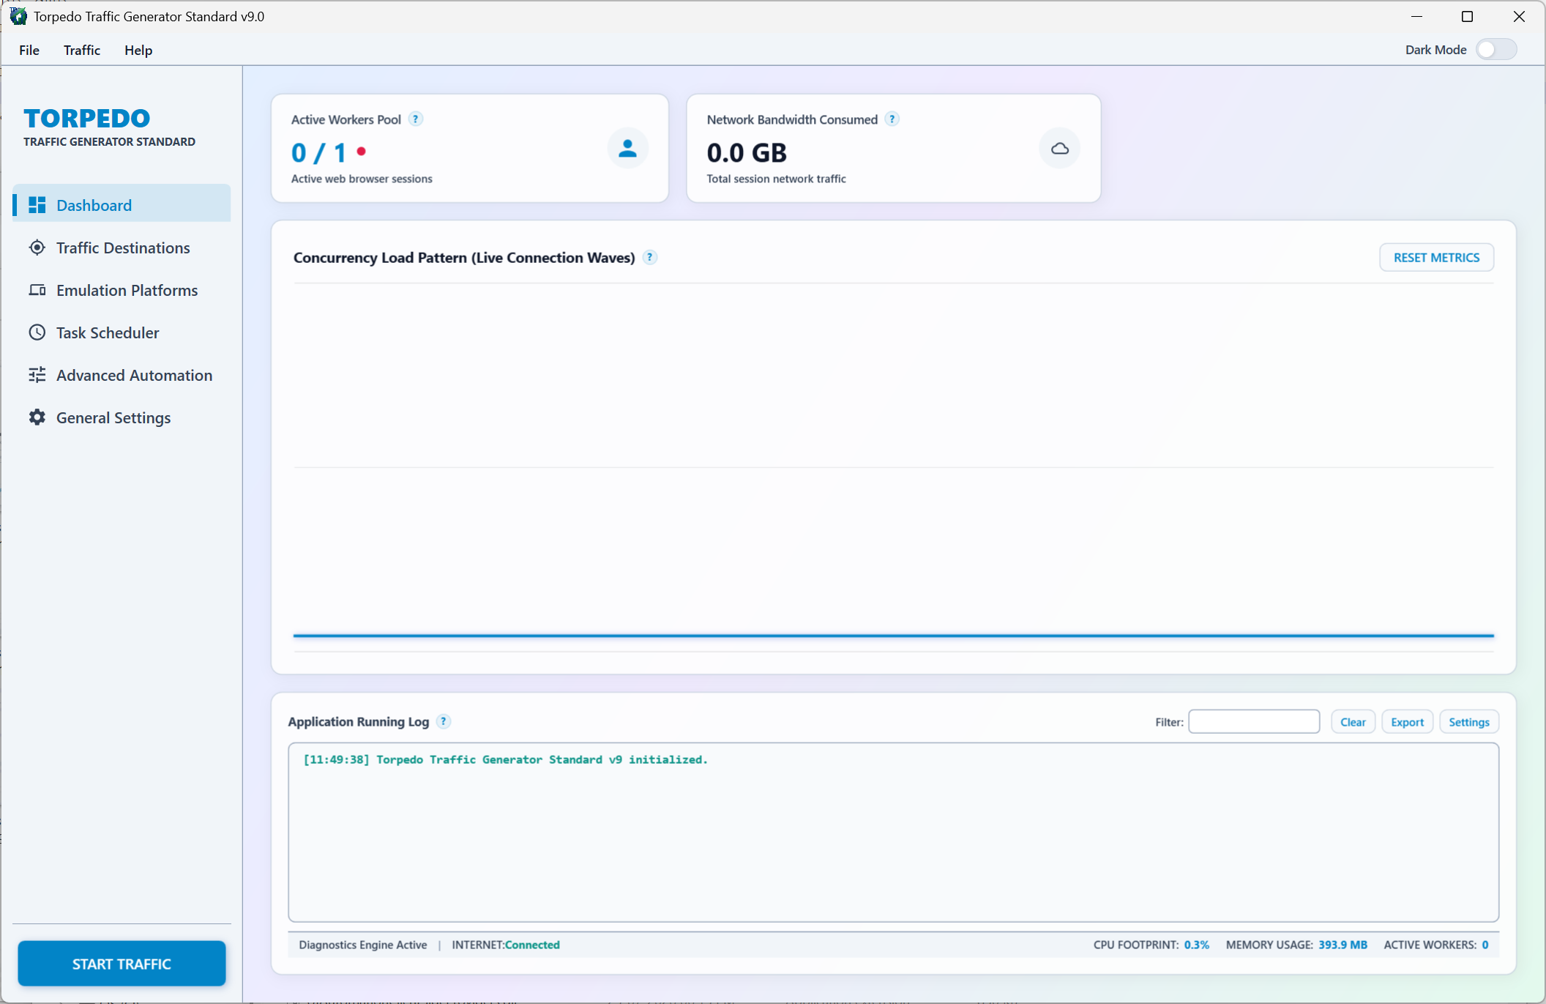Click the 0 / 1 active workers value
The image size is (1546, 1004).
(x=319, y=152)
